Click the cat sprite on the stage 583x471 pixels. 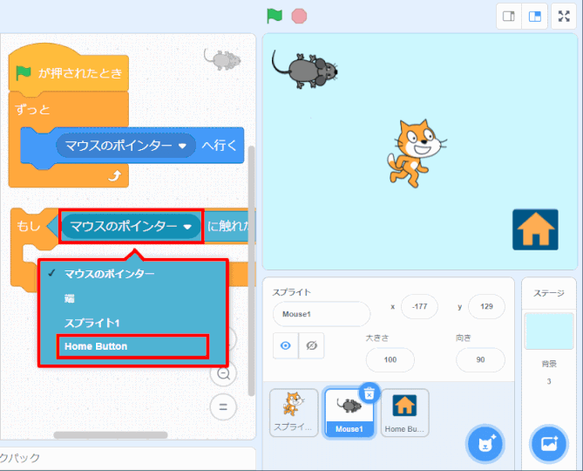click(416, 153)
